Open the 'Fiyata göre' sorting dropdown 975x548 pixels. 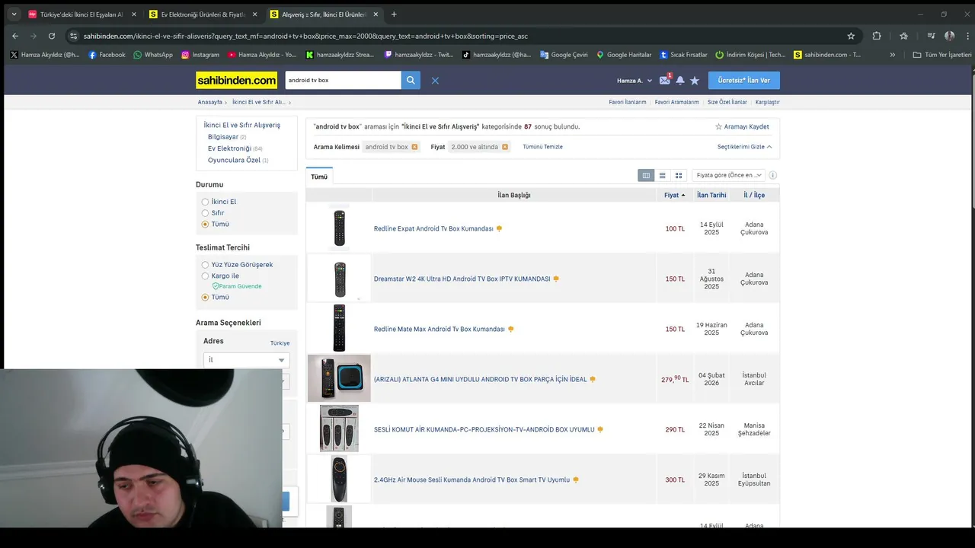(x=728, y=175)
